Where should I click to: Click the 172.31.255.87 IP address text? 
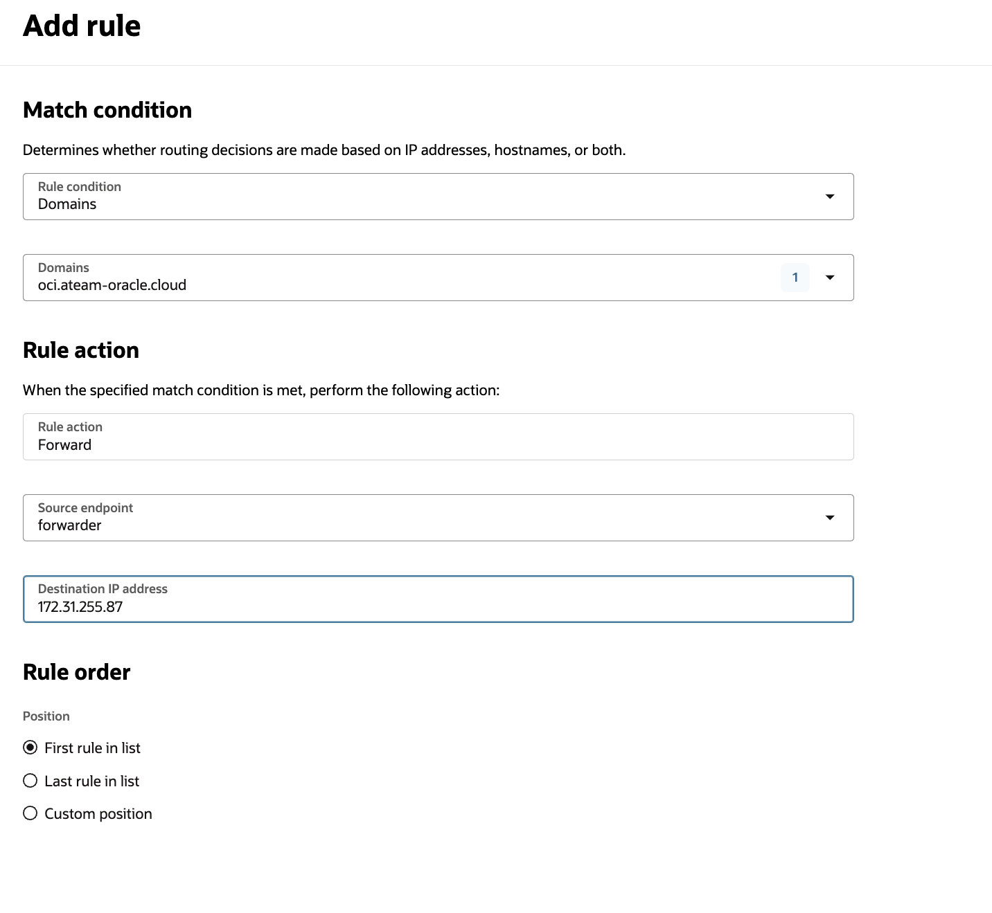(x=80, y=607)
